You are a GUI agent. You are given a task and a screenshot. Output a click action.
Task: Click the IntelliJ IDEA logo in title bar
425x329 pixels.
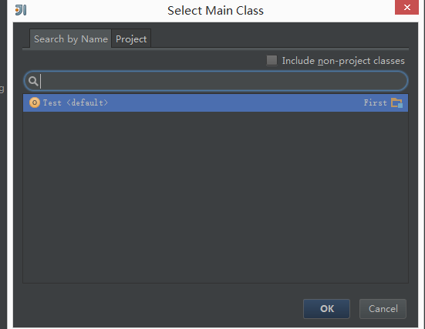click(x=21, y=10)
